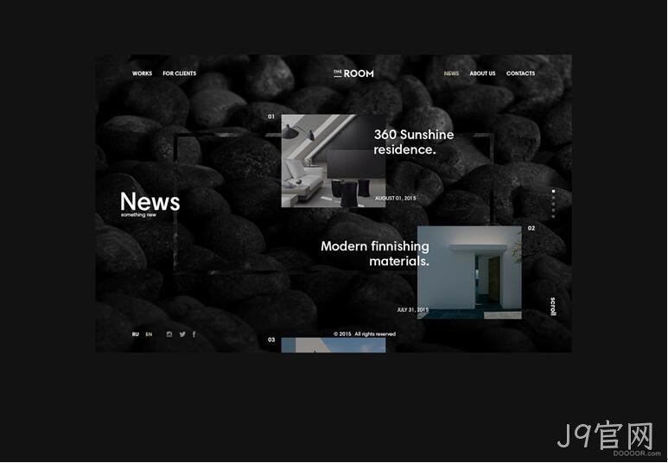The height and width of the screenshot is (463, 668).
Task: Switch language to RU
Action: pyautogui.click(x=136, y=334)
